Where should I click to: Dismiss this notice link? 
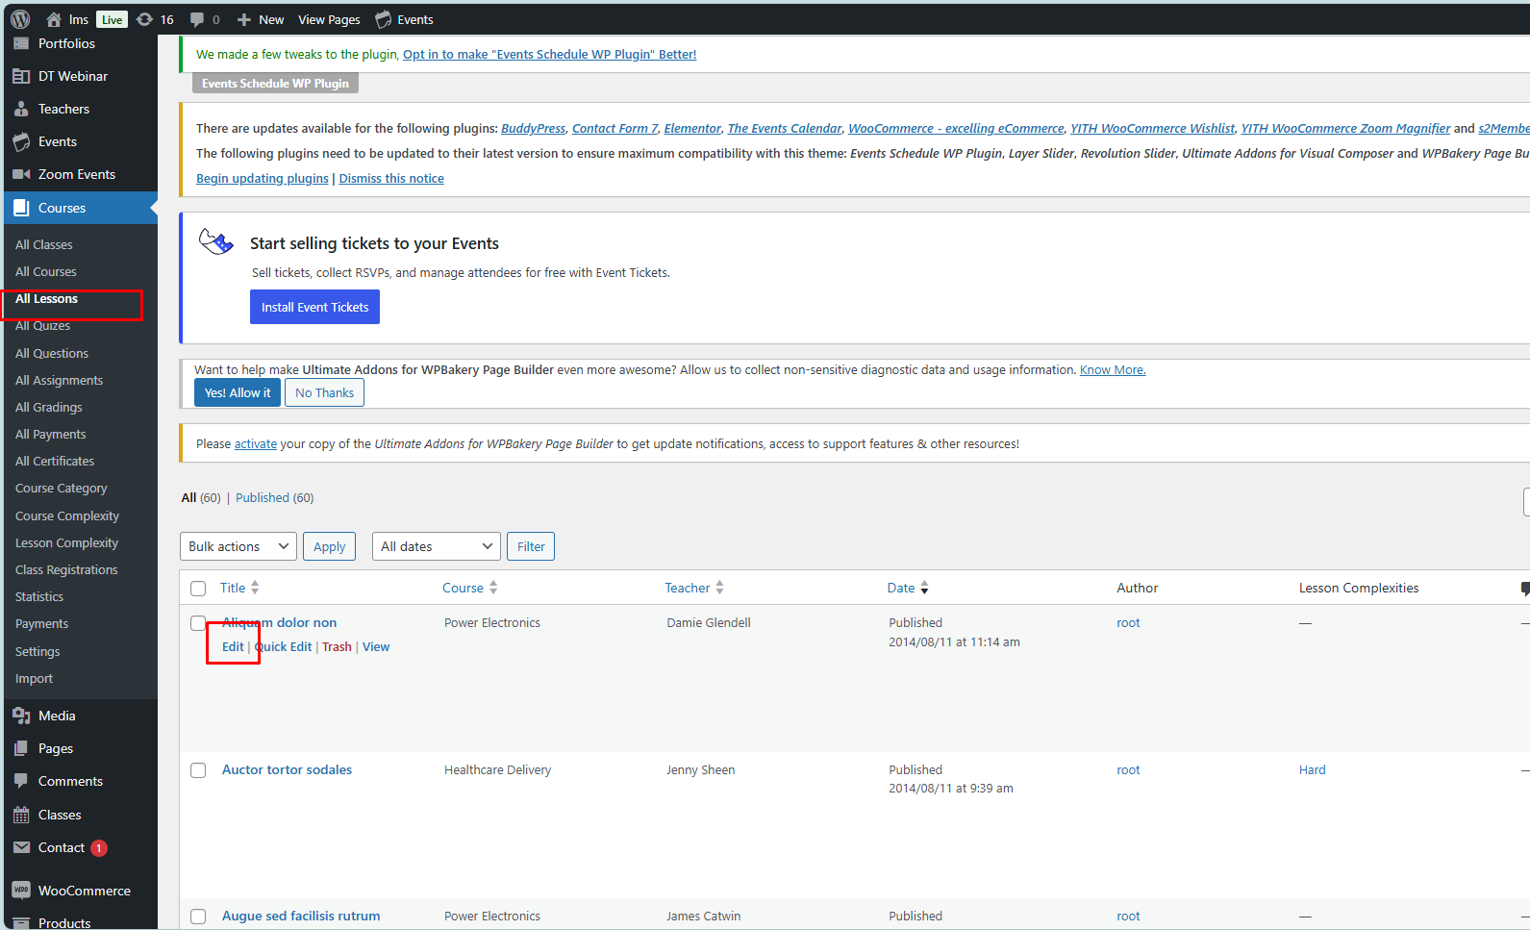coord(391,179)
